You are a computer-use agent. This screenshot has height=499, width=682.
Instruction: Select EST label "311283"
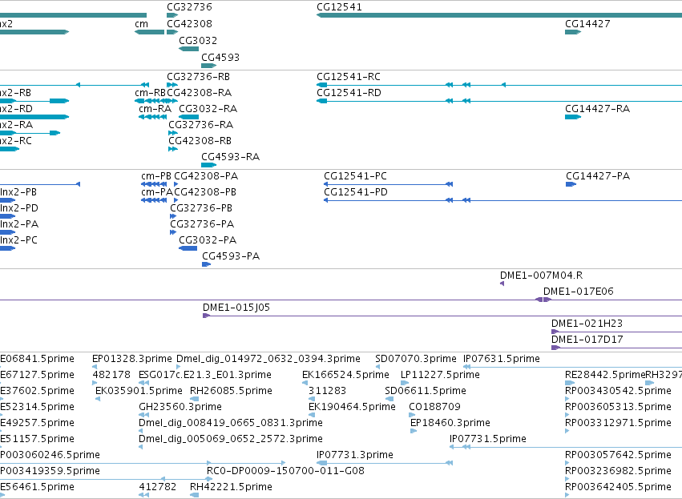[x=327, y=391]
